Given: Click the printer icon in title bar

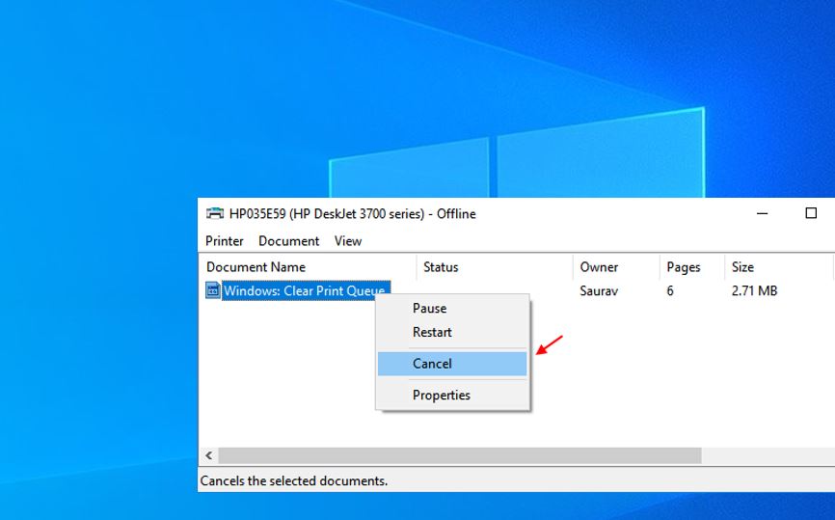Looking at the screenshot, I should [x=215, y=213].
